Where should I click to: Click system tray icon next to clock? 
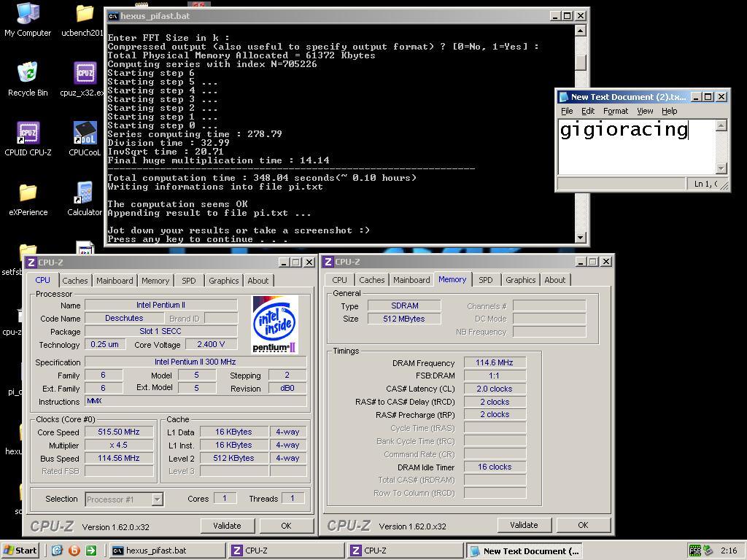coord(708,551)
